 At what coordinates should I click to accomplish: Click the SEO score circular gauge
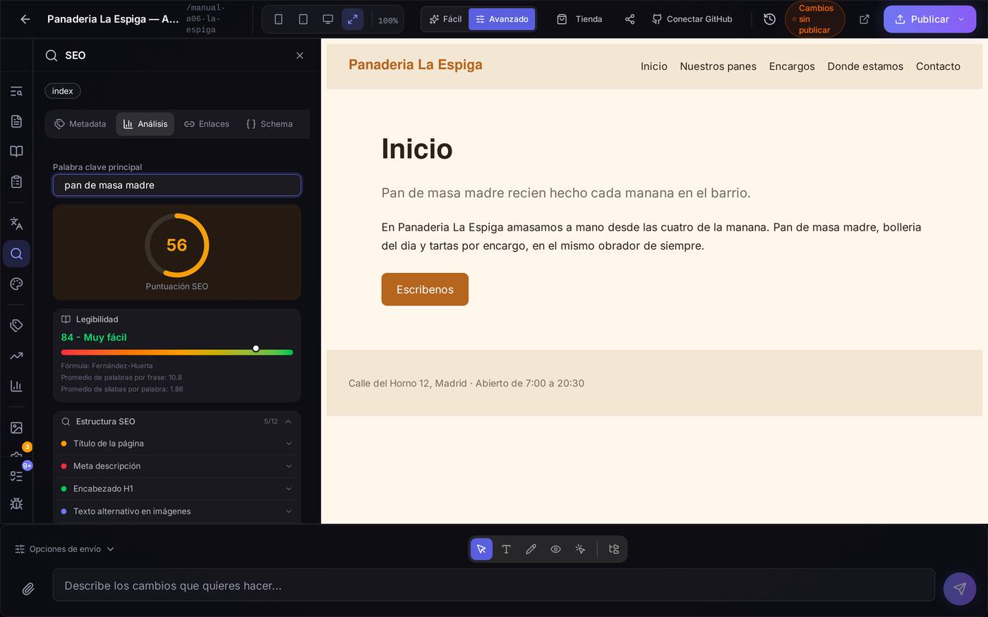176,245
